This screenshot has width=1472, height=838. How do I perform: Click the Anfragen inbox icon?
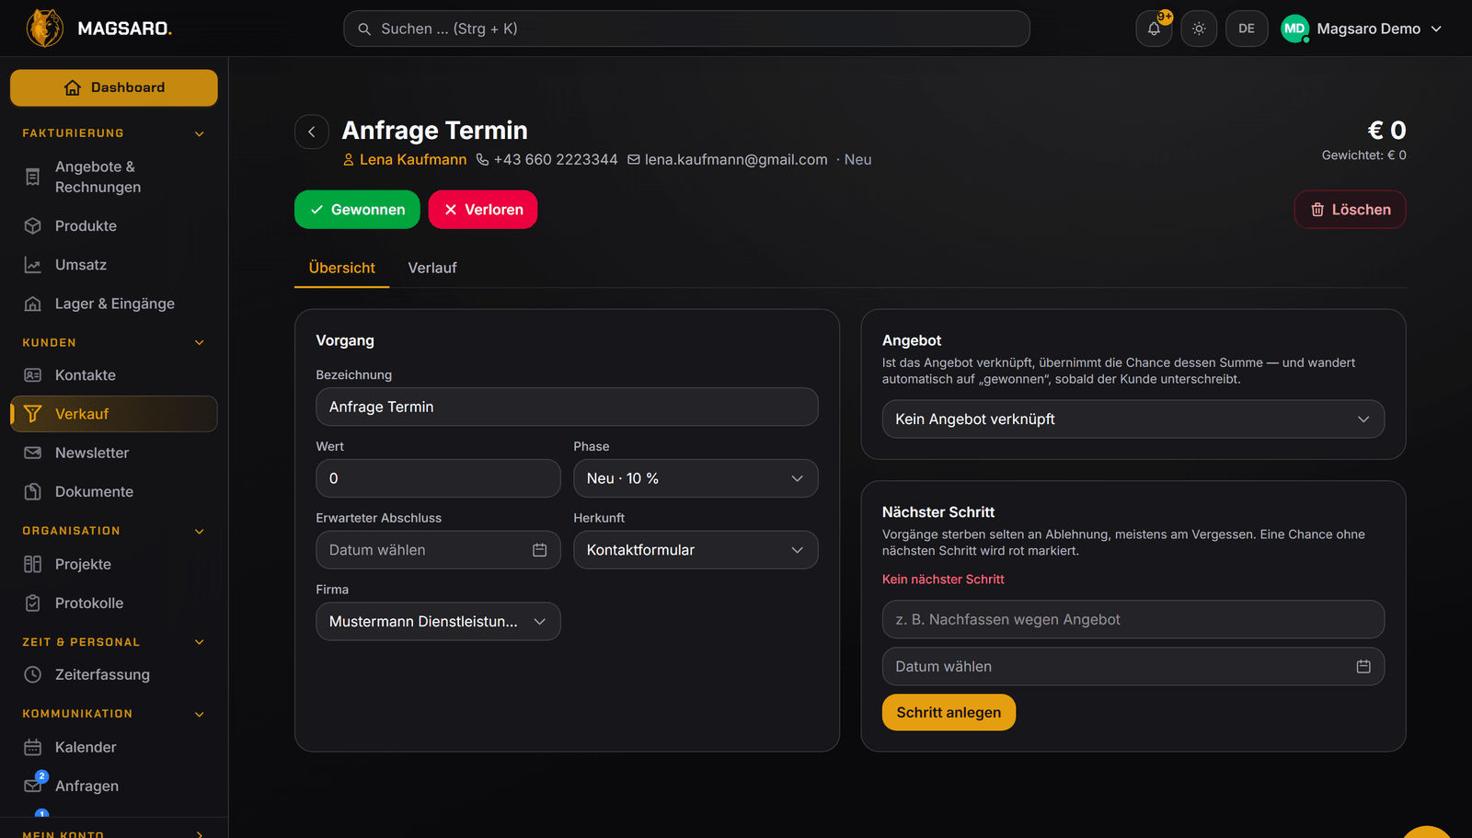[33, 786]
